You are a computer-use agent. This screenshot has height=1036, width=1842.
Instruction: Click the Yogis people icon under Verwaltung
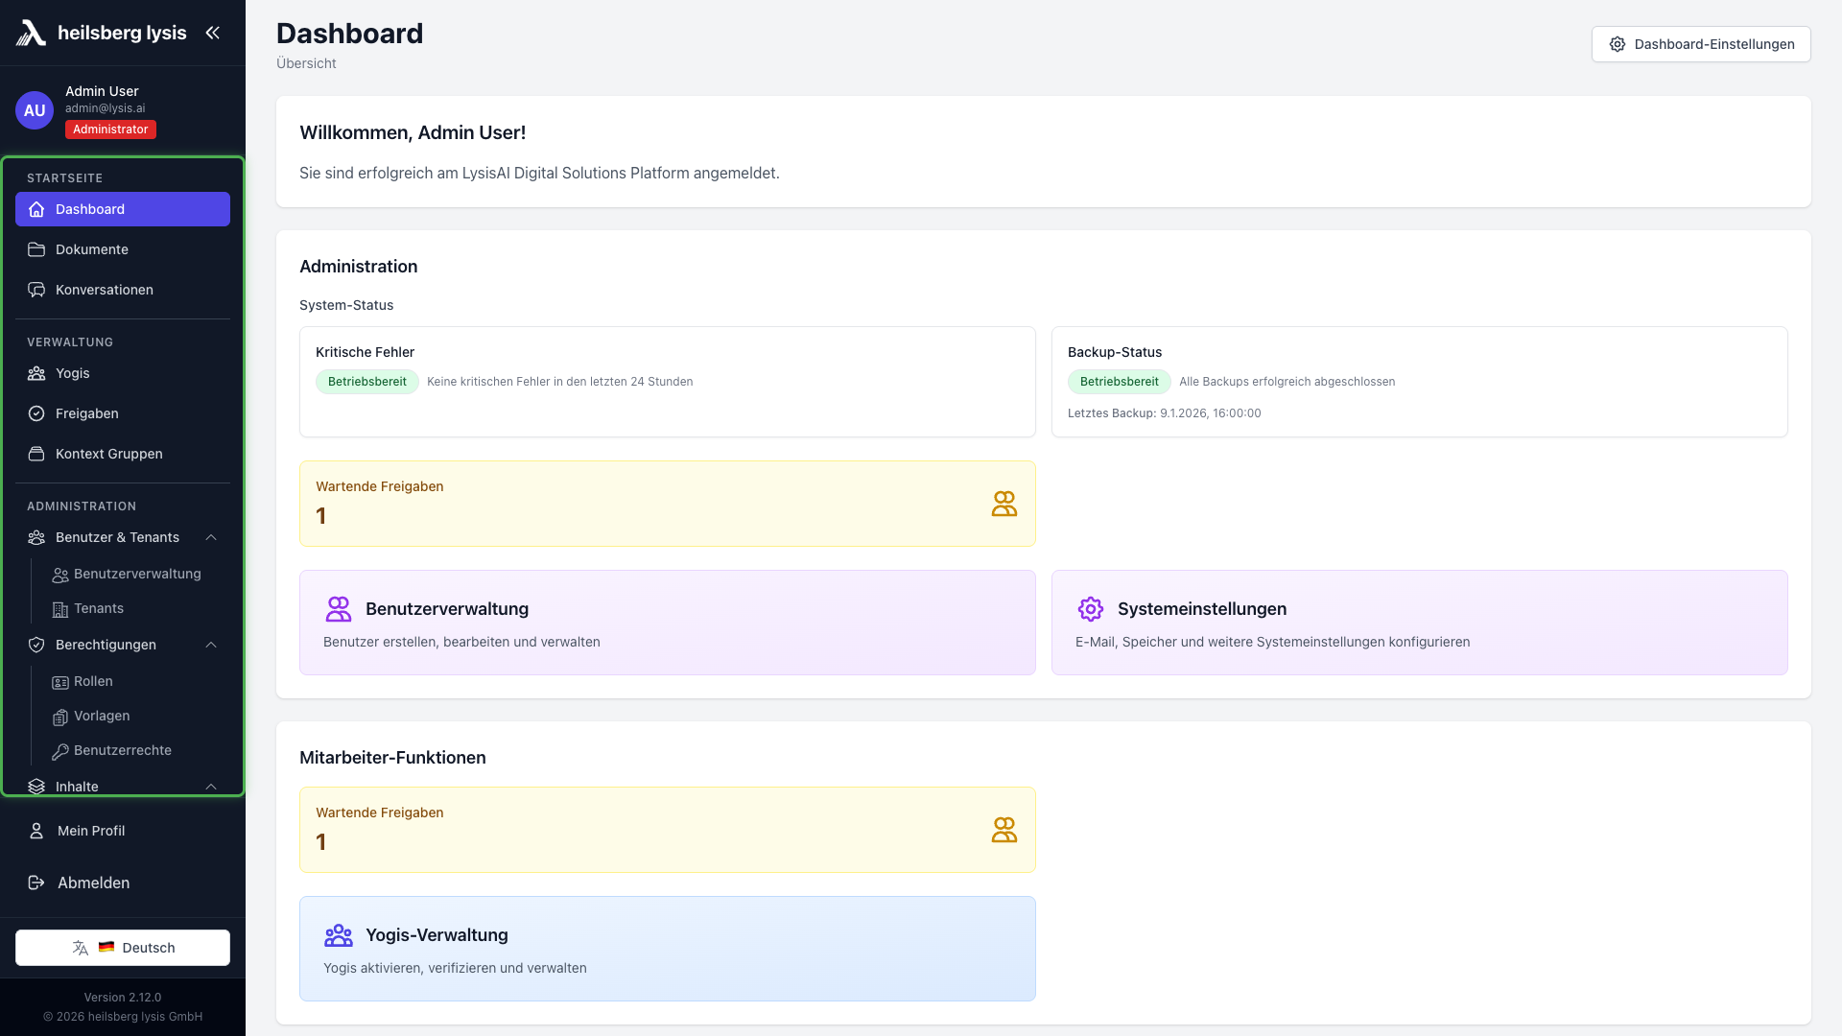(x=36, y=373)
